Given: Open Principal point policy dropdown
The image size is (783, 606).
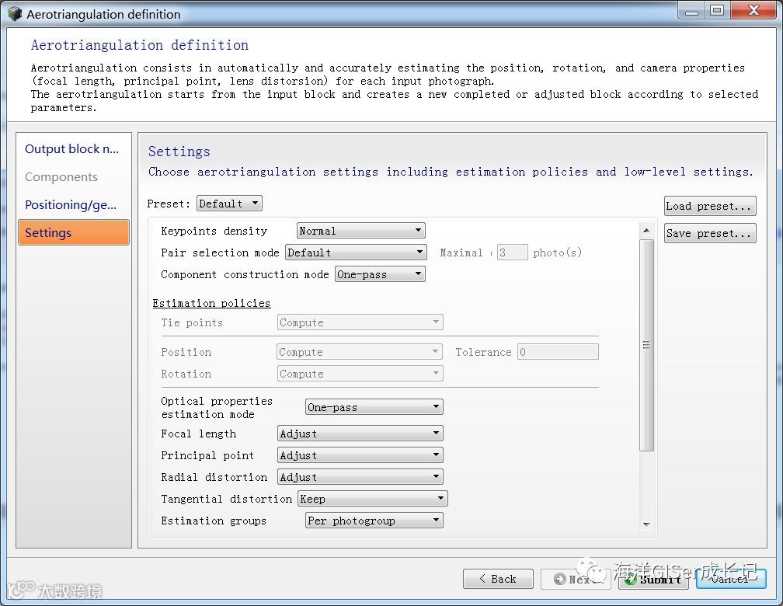Looking at the screenshot, I should 360,455.
